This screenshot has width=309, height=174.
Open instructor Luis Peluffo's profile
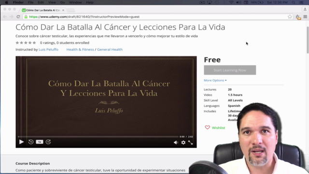click(48, 49)
